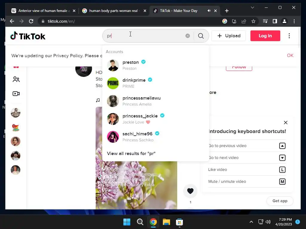Click the M key icon for Mute video

pos(282,182)
